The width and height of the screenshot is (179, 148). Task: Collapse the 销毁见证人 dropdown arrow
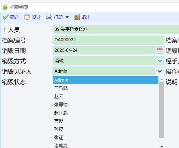(x=160, y=71)
